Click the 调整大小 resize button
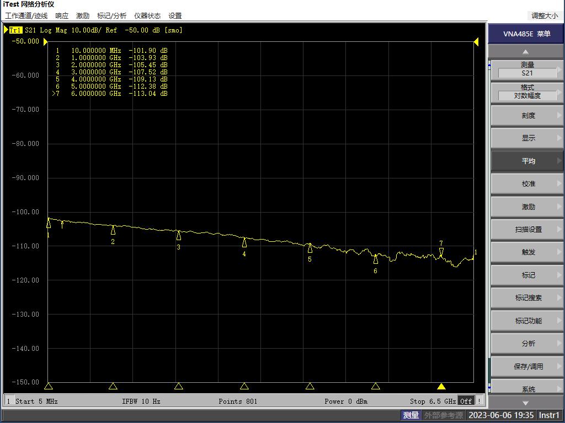Viewport: 565px width, 423px height. 544,16
